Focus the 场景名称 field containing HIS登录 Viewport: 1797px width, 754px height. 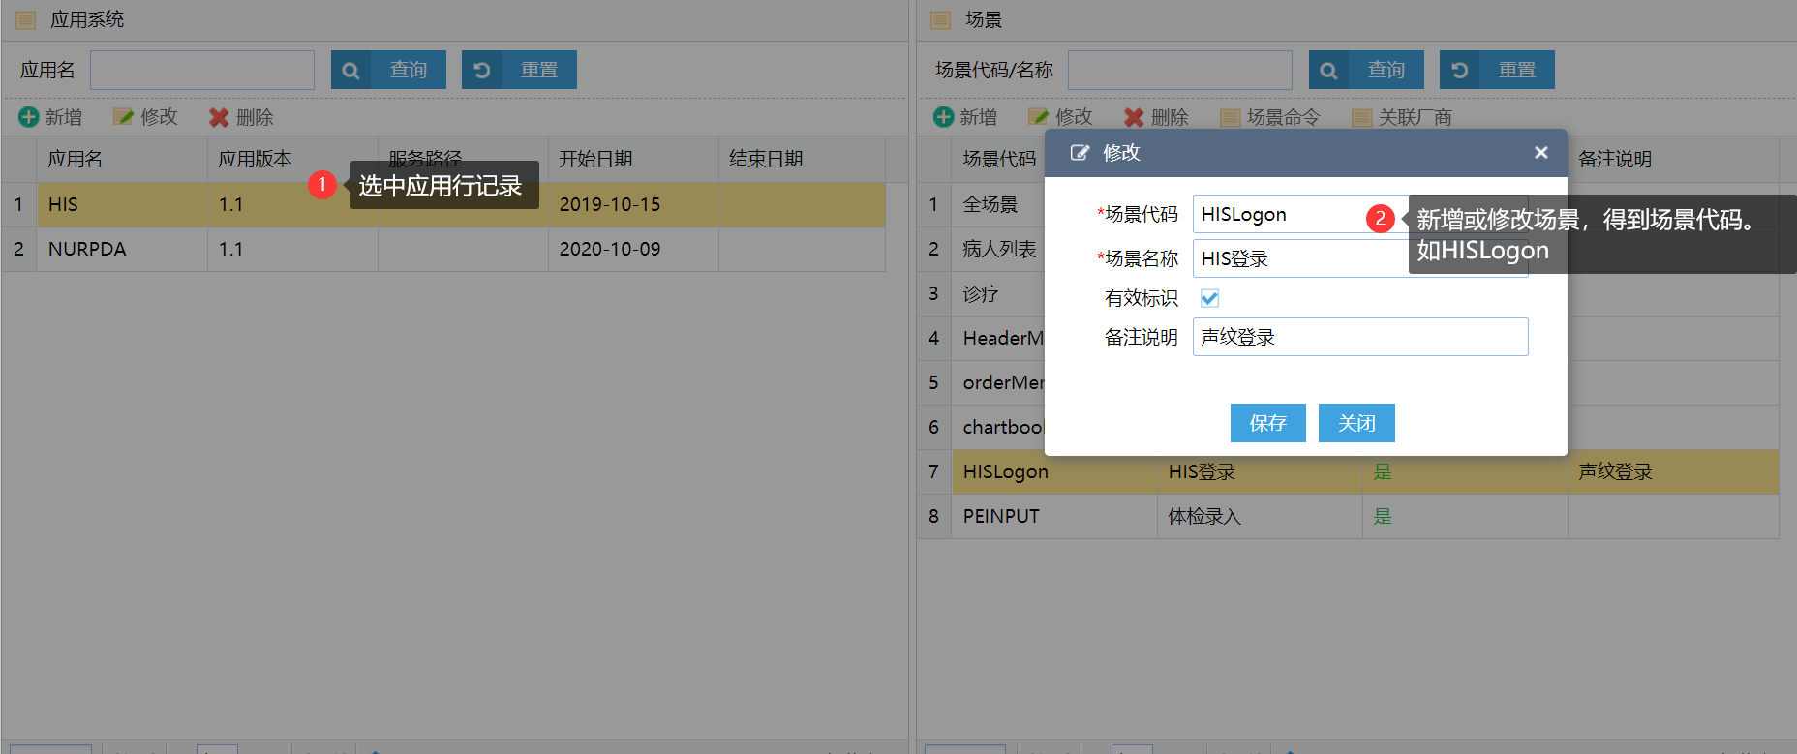(x=1360, y=258)
